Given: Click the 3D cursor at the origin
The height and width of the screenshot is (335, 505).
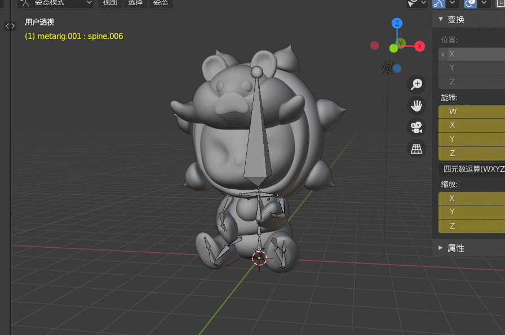Looking at the screenshot, I should pyautogui.click(x=259, y=258).
